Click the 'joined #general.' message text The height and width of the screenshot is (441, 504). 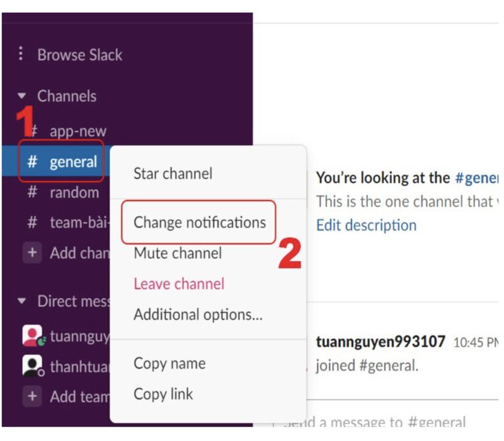pos(367,366)
